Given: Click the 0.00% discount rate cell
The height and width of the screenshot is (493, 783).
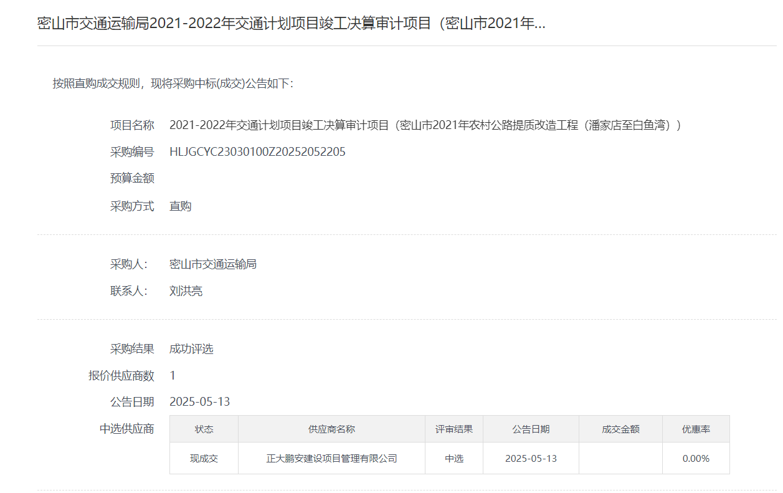Looking at the screenshot, I should coord(696,459).
